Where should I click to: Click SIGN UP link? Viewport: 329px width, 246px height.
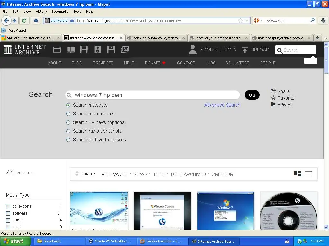tap(209, 50)
